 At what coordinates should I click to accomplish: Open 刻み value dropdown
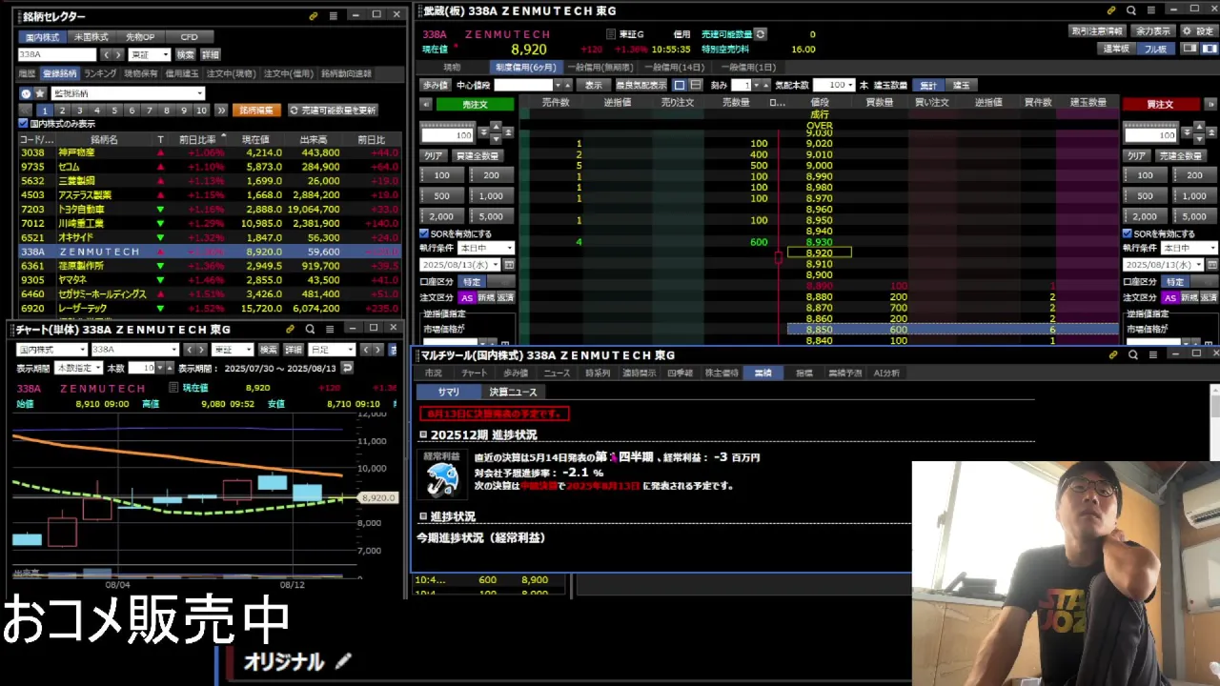click(x=755, y=85)
